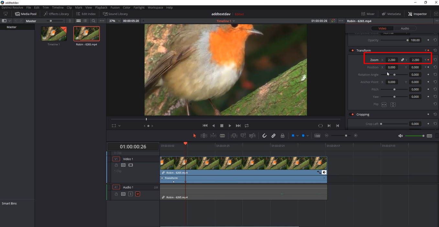Open the Playback menu
The height and width of the screenshot is (227, 439).
coord(101,7)
